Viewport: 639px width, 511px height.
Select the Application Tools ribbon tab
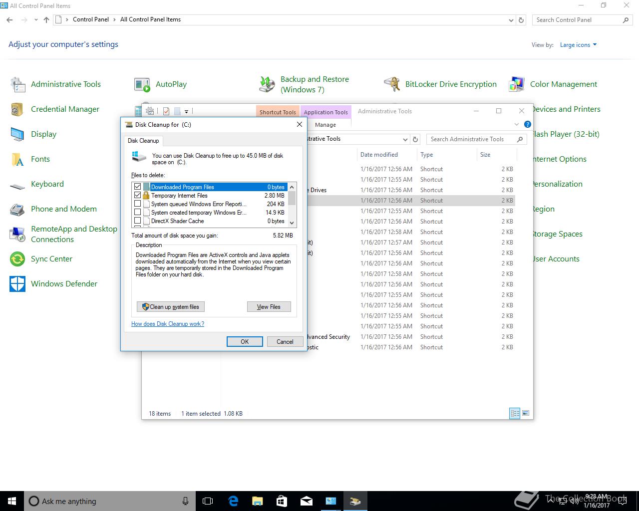(325, 112)
